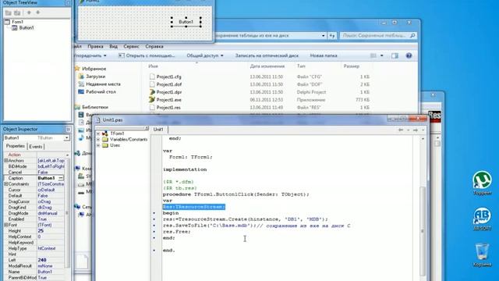Select the Cursor property row
This screenshot has height=281, width=499.
click(34, 190)
